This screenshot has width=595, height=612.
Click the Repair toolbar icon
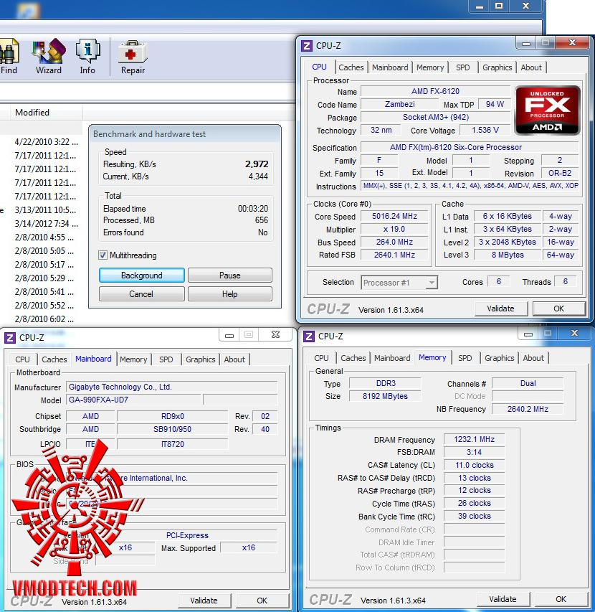click(x=133, y=57)
